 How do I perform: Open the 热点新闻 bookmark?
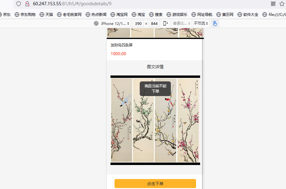click(96, 14)
